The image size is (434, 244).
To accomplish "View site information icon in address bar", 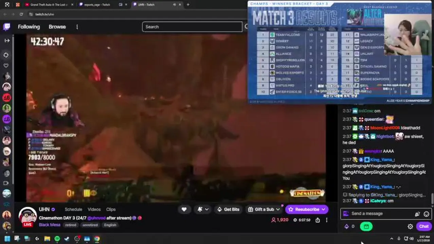I will coord(31,14).
